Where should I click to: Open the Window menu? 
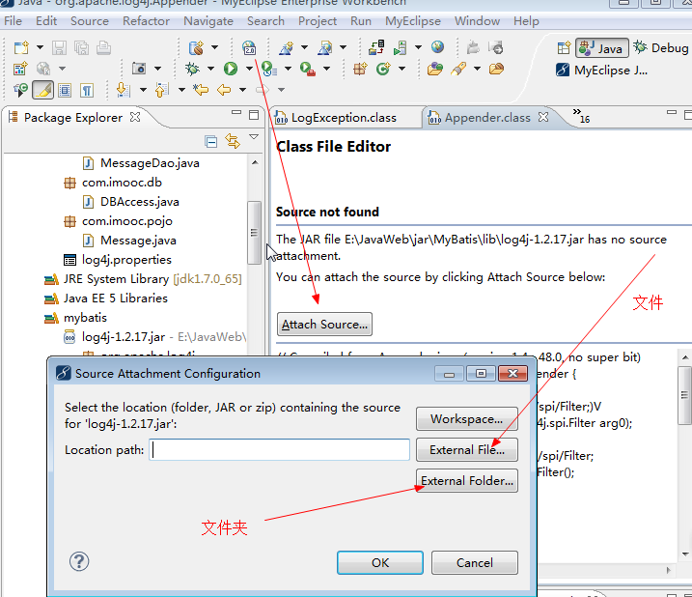click(x=477, y=20)
